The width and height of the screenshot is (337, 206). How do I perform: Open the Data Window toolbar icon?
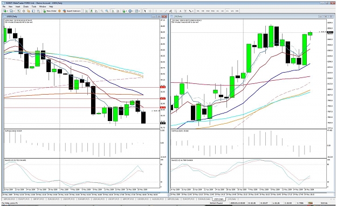pos(24,11)
